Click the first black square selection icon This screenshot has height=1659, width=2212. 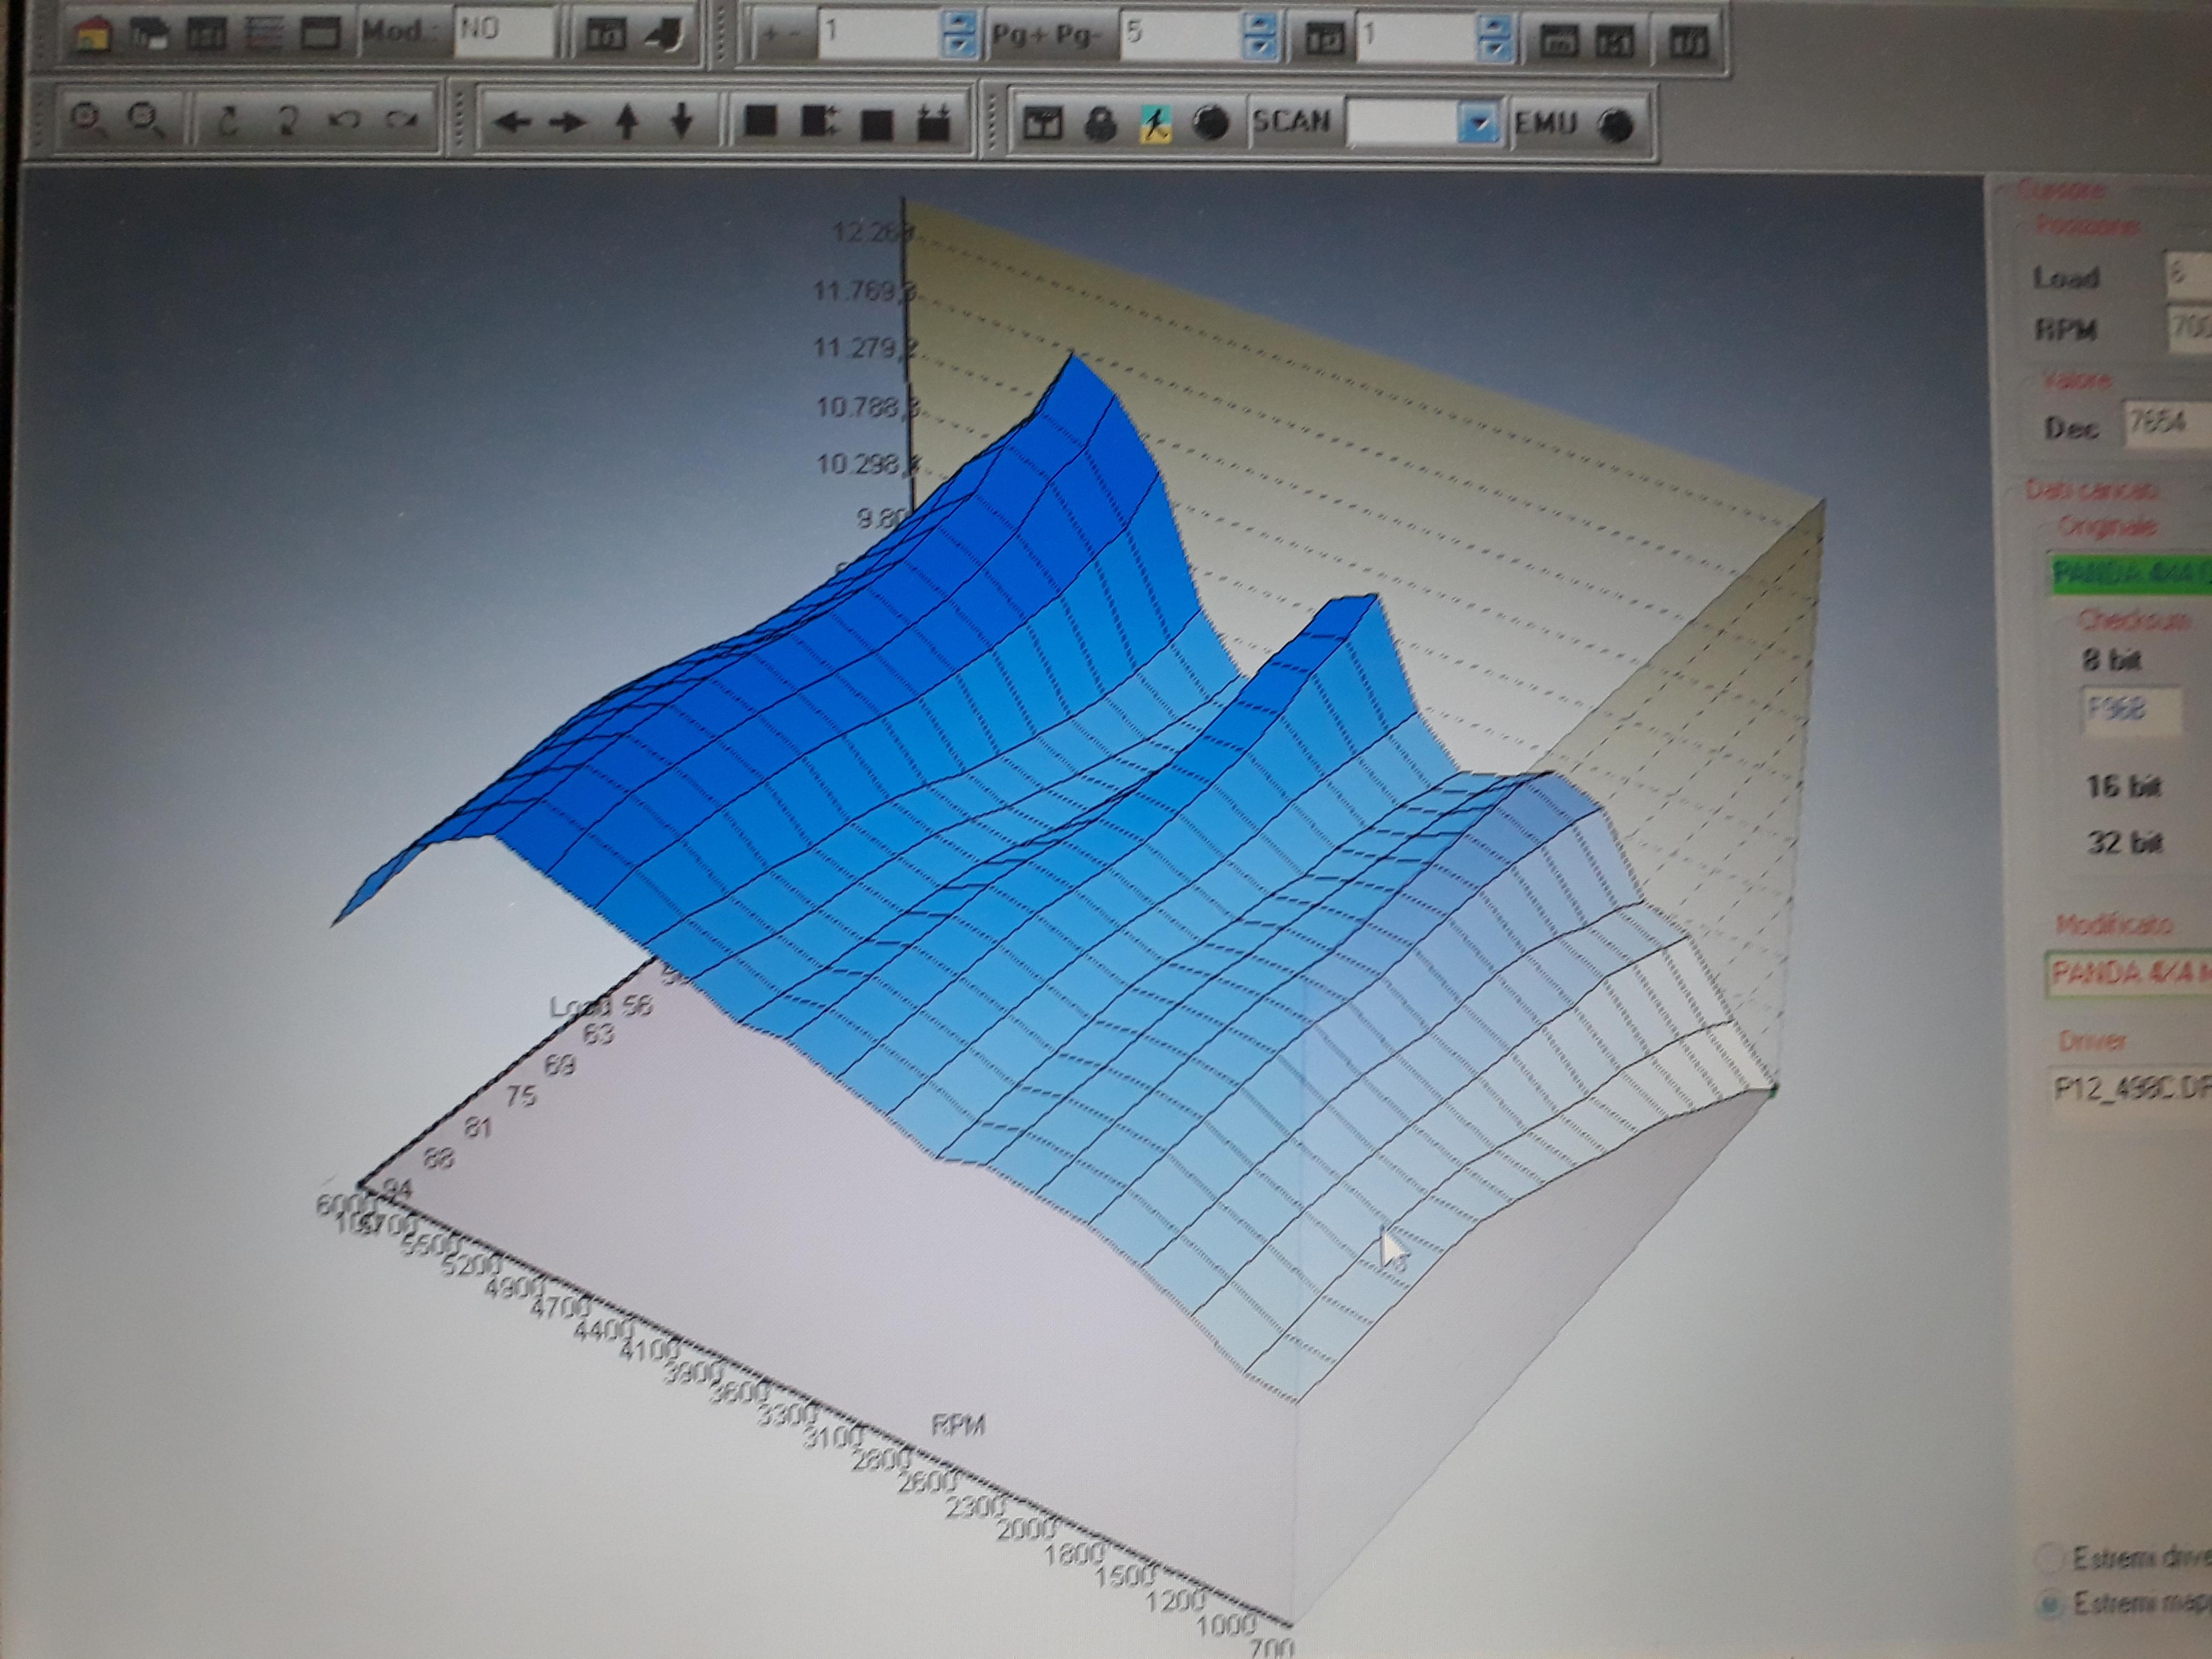(x=762, y=122)
